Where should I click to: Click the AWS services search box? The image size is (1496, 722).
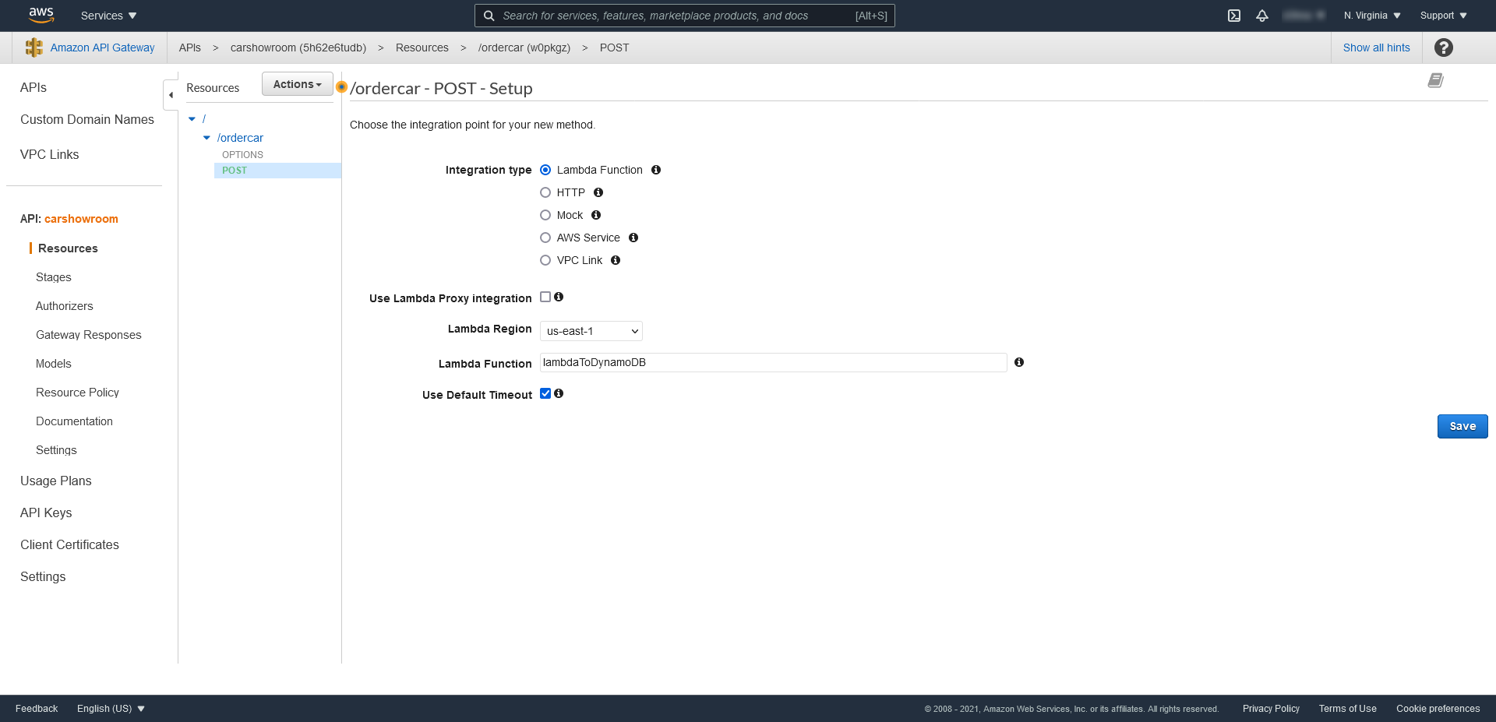[685, 16]
